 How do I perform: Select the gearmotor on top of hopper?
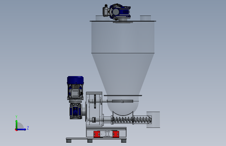pos(117,12)
